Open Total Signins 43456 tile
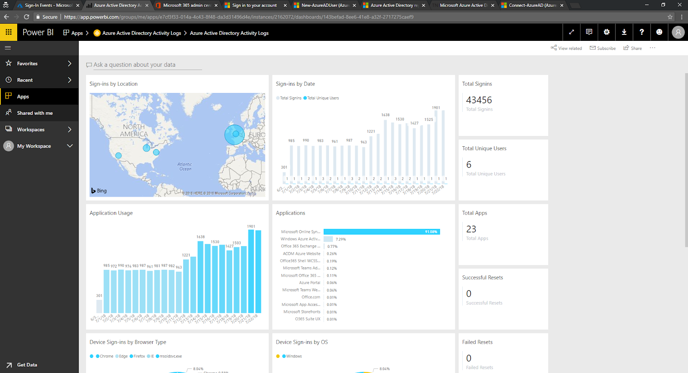688x373 pixels. [503, 105]
